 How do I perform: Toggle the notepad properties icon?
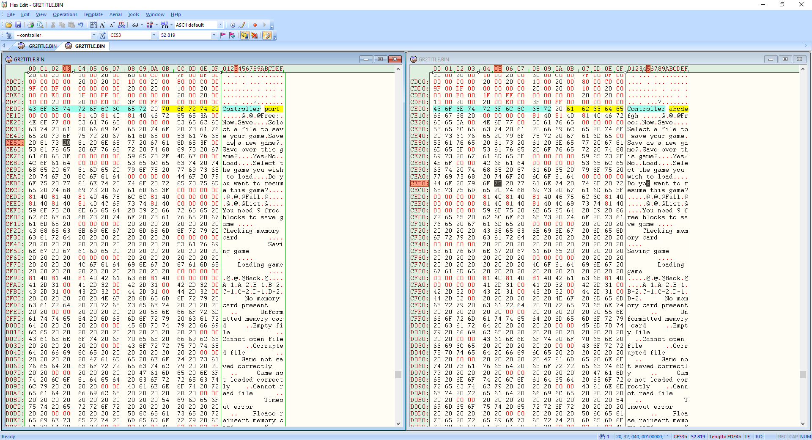tap(267, 35)
